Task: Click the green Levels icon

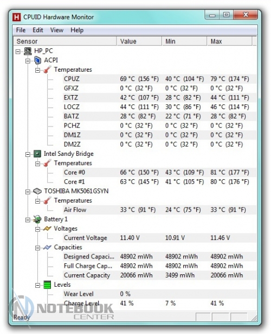Action: pyautogui.click(x=47, y=285)
